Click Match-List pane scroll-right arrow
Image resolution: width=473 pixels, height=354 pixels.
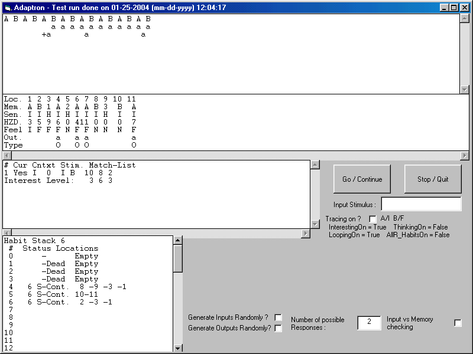[x=306, y=233]
